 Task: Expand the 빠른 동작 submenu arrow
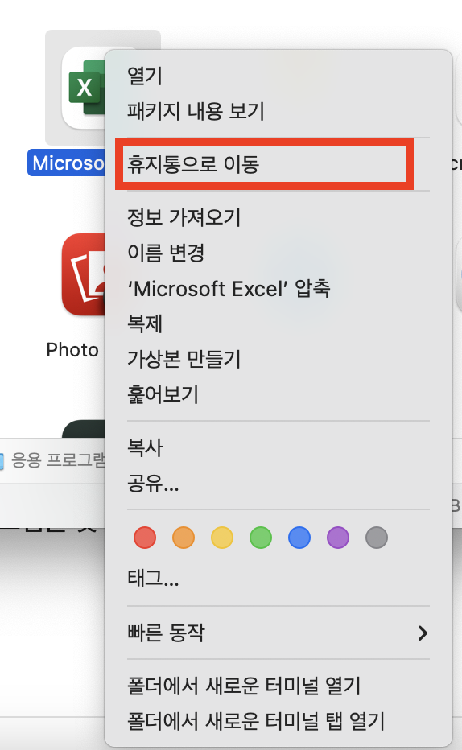click(423, 633)
